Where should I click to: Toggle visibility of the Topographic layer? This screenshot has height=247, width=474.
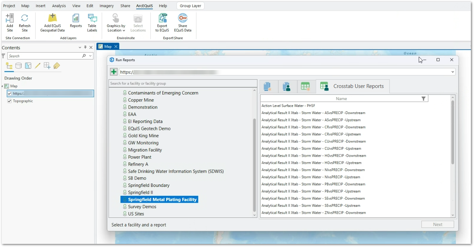click(9, 101)
